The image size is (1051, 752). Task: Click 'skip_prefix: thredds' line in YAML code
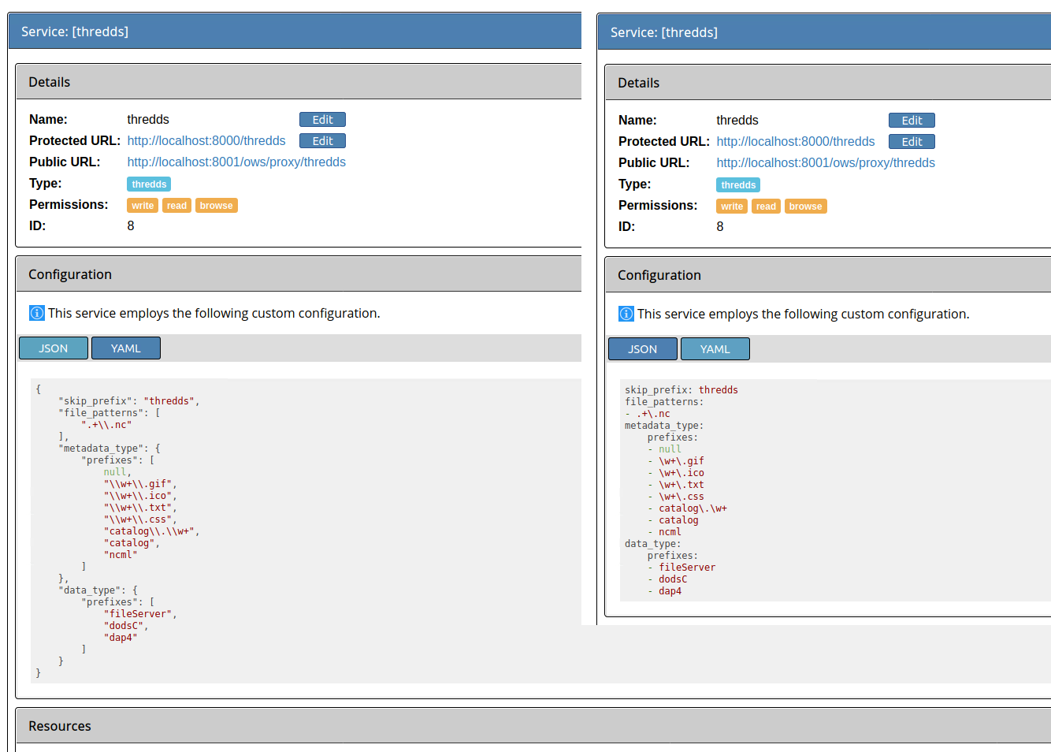[681, 390]
